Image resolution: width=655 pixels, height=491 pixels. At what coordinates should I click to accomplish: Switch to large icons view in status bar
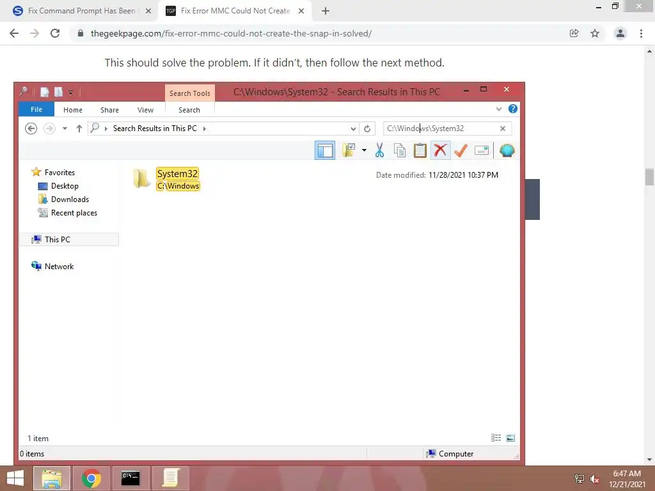tap(510, 438)
